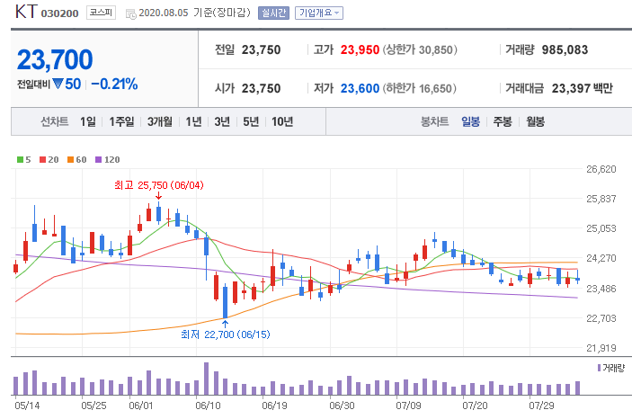Click the blue down-triangle change indicator
The image size is (632, 419).
click(58, 84)
